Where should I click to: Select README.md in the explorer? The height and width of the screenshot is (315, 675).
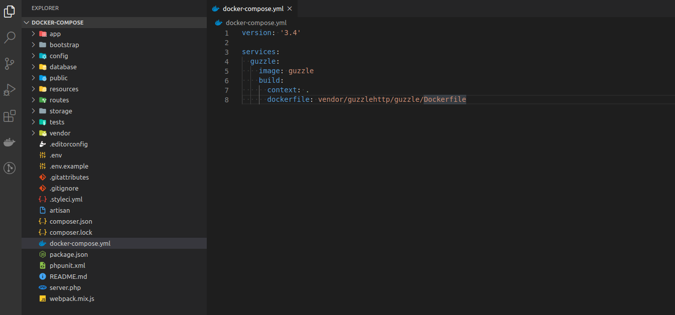click(68, 276)
